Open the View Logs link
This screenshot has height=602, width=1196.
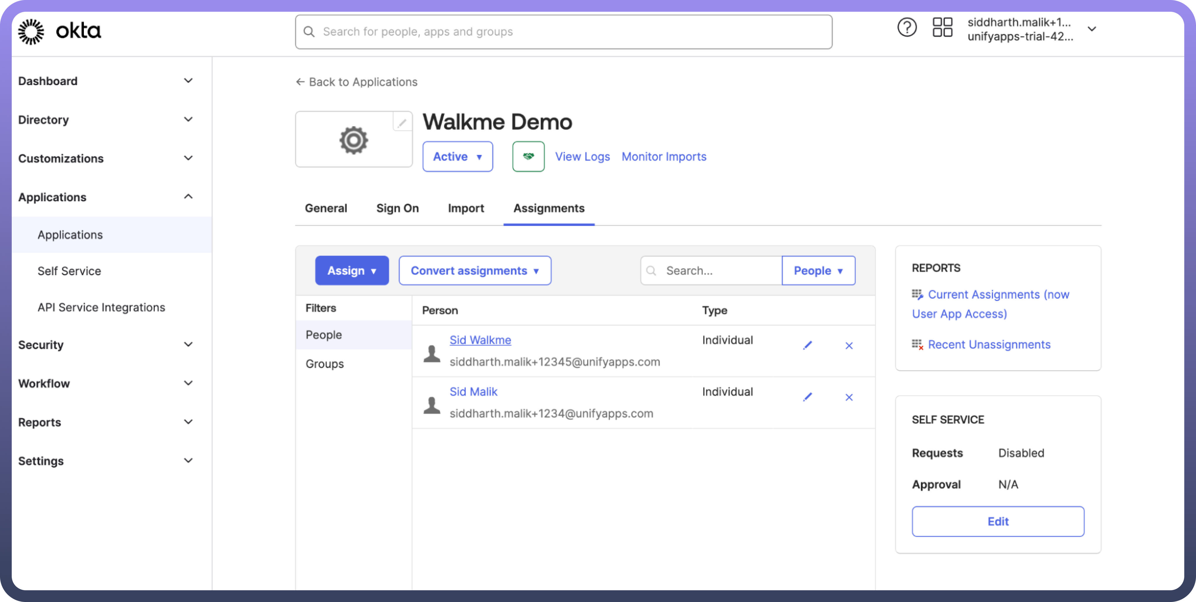[582, 157]
